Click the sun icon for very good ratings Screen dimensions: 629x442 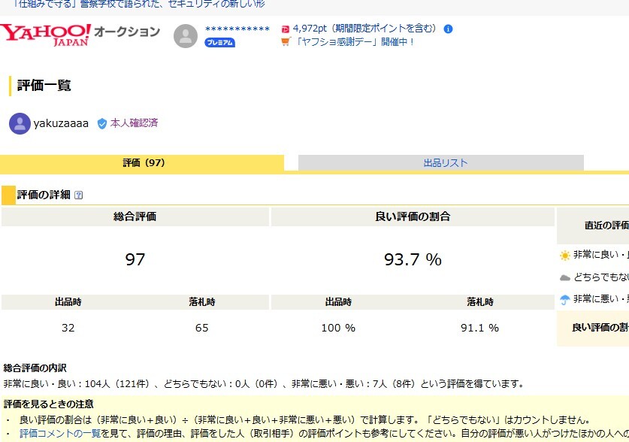click(565, 255)
